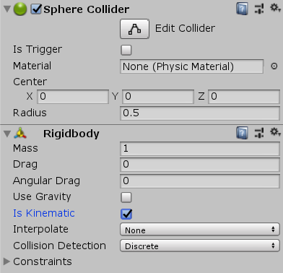Viewport: 283px width, 273px height.
Task: Enable the Is Trigger checkbox
Action: (126, 50)
